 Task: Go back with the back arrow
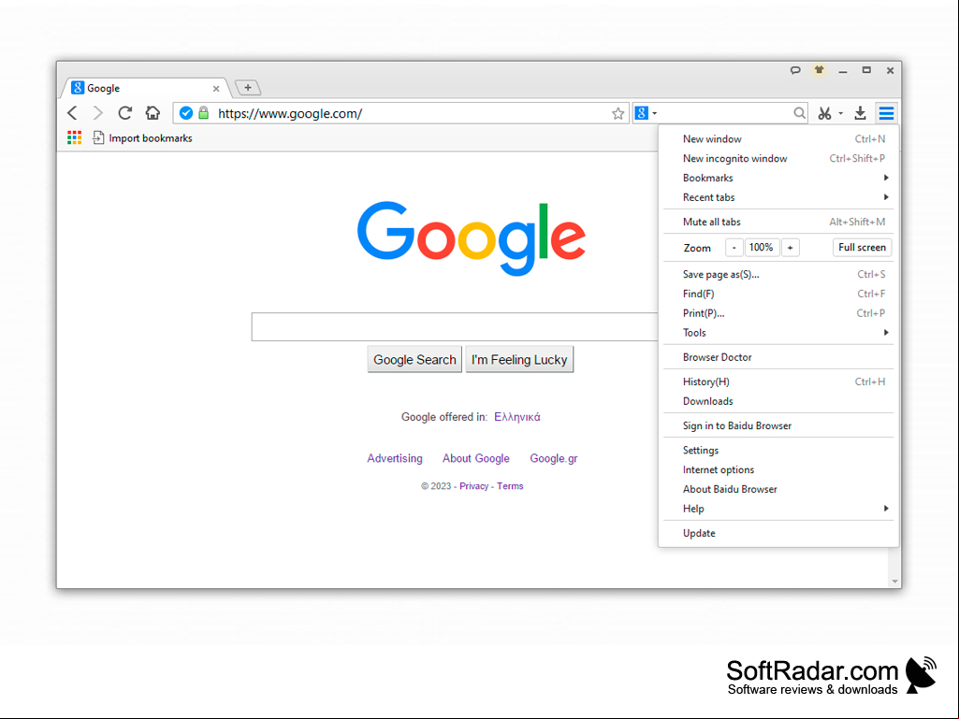click(x=73, y=113)
